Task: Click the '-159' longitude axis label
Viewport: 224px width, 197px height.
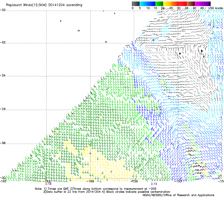Action: [91, 181]
